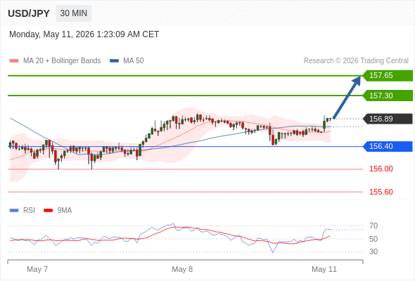Click the Research Trading Central copyright text
Screen dimensions: 415x281
tap(356, 61)
